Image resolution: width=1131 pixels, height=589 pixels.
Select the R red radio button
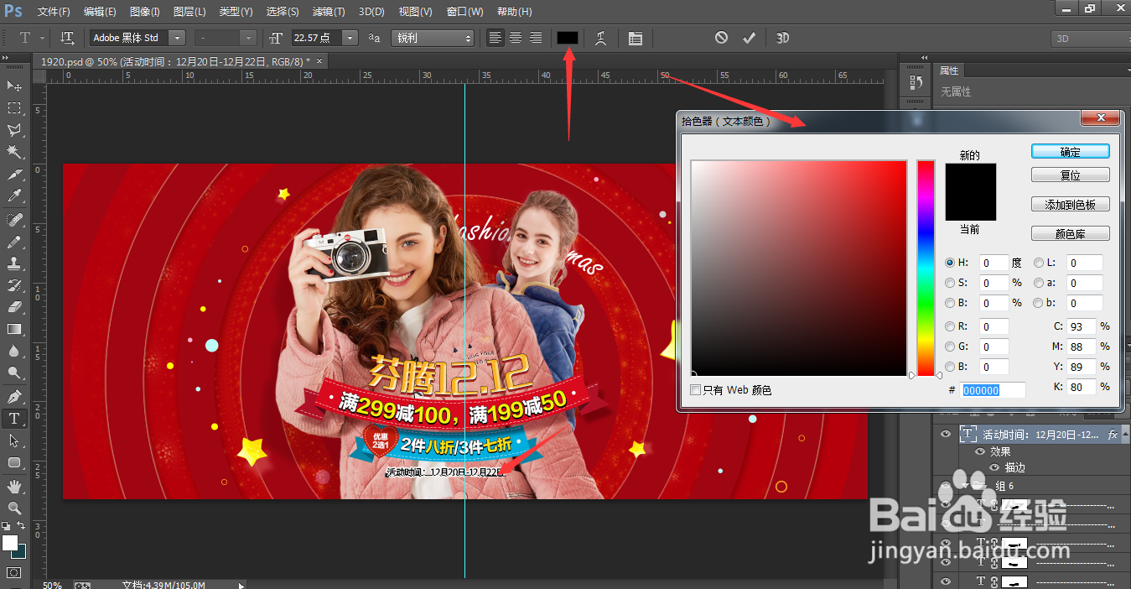950,326
